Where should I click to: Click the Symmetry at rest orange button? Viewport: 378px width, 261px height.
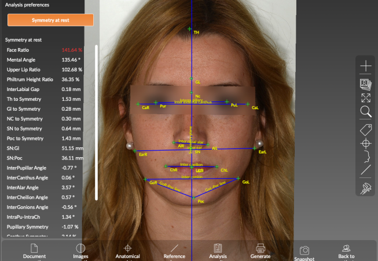(50, 20)
